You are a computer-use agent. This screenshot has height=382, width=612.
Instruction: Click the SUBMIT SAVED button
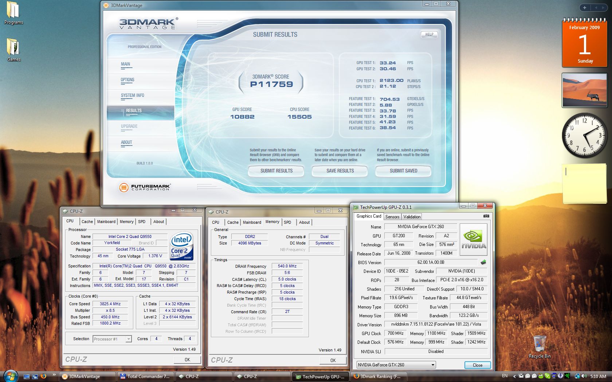pyautogui.click(x=403, y=171)
